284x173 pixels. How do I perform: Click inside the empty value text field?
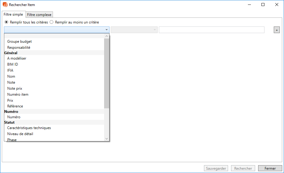pos(211,30)
